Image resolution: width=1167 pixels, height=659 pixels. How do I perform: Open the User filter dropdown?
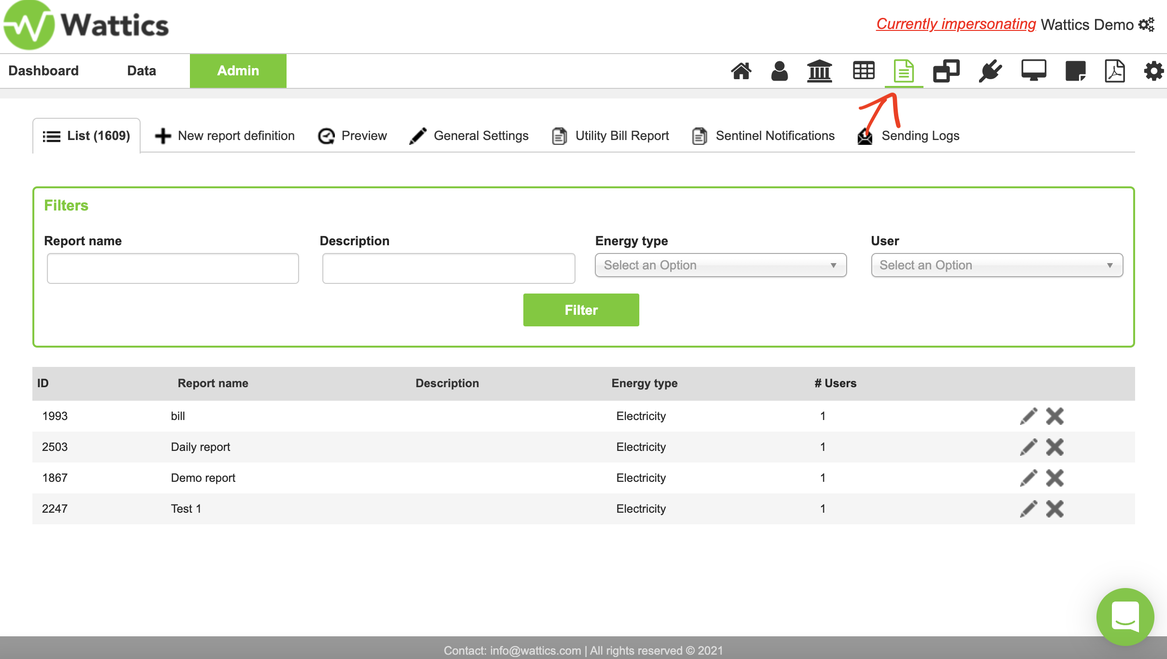(996, 265)
